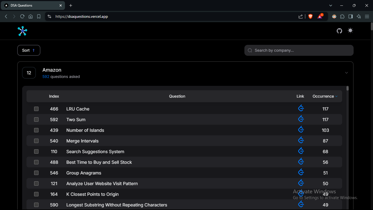Collapse the Amazon section chevron

coord(347,73)
